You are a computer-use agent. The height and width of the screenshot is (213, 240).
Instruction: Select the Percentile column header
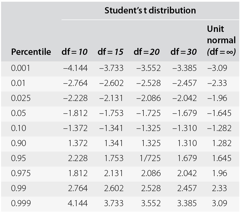point(31,52)
